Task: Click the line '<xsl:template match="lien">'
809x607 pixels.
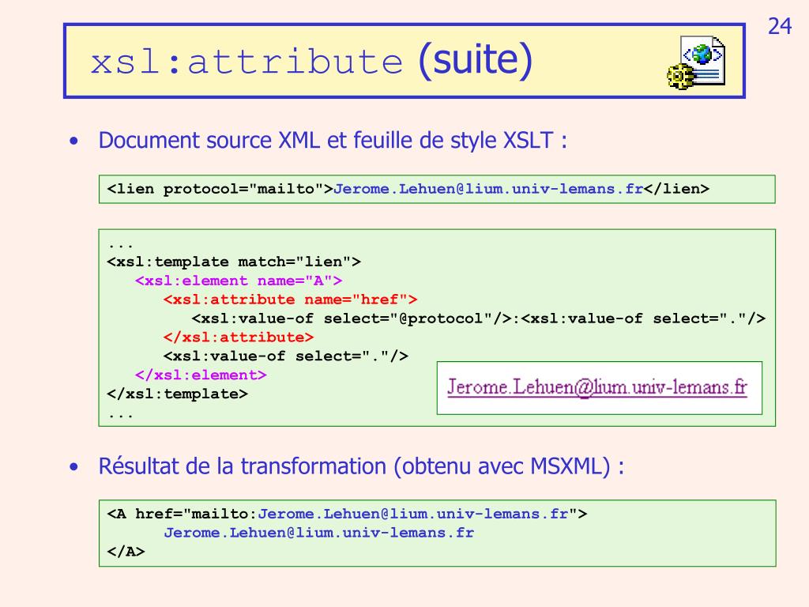Action: [x=234, y=262]
